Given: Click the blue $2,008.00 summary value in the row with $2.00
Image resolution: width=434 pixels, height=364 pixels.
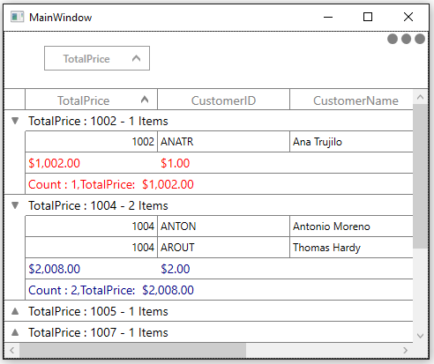Looking at the screenshot, I should (54, 269).
